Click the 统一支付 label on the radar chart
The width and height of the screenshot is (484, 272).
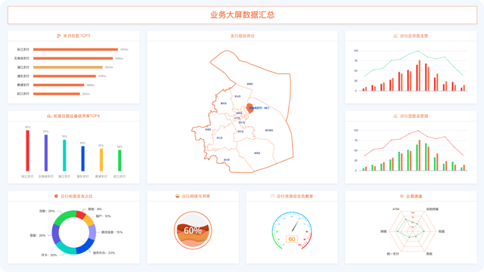[393, 254]
